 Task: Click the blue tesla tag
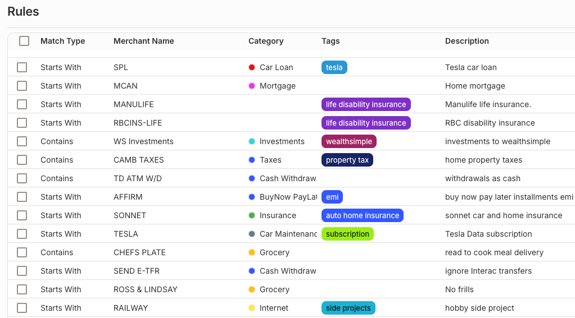[x=334, y=67]
